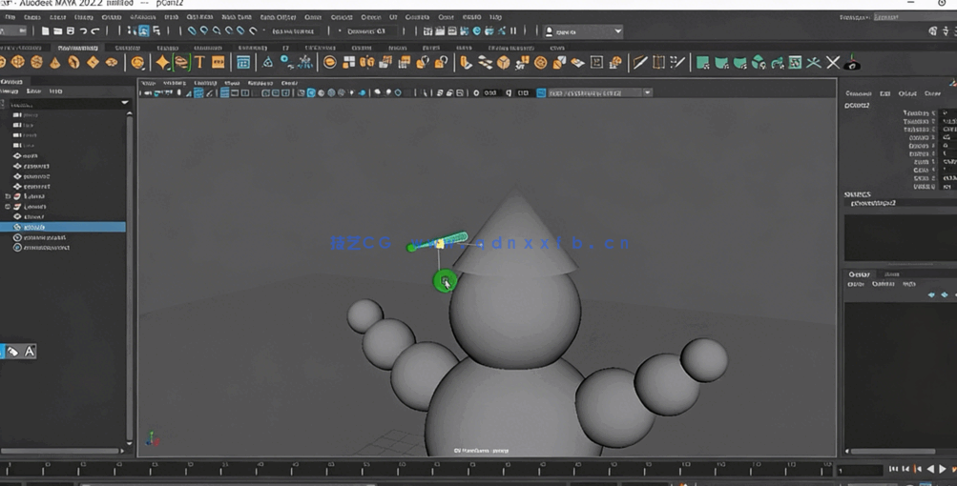Click the time slider ruler at the bottom
The image size is (957, 486).
point(415,469)
